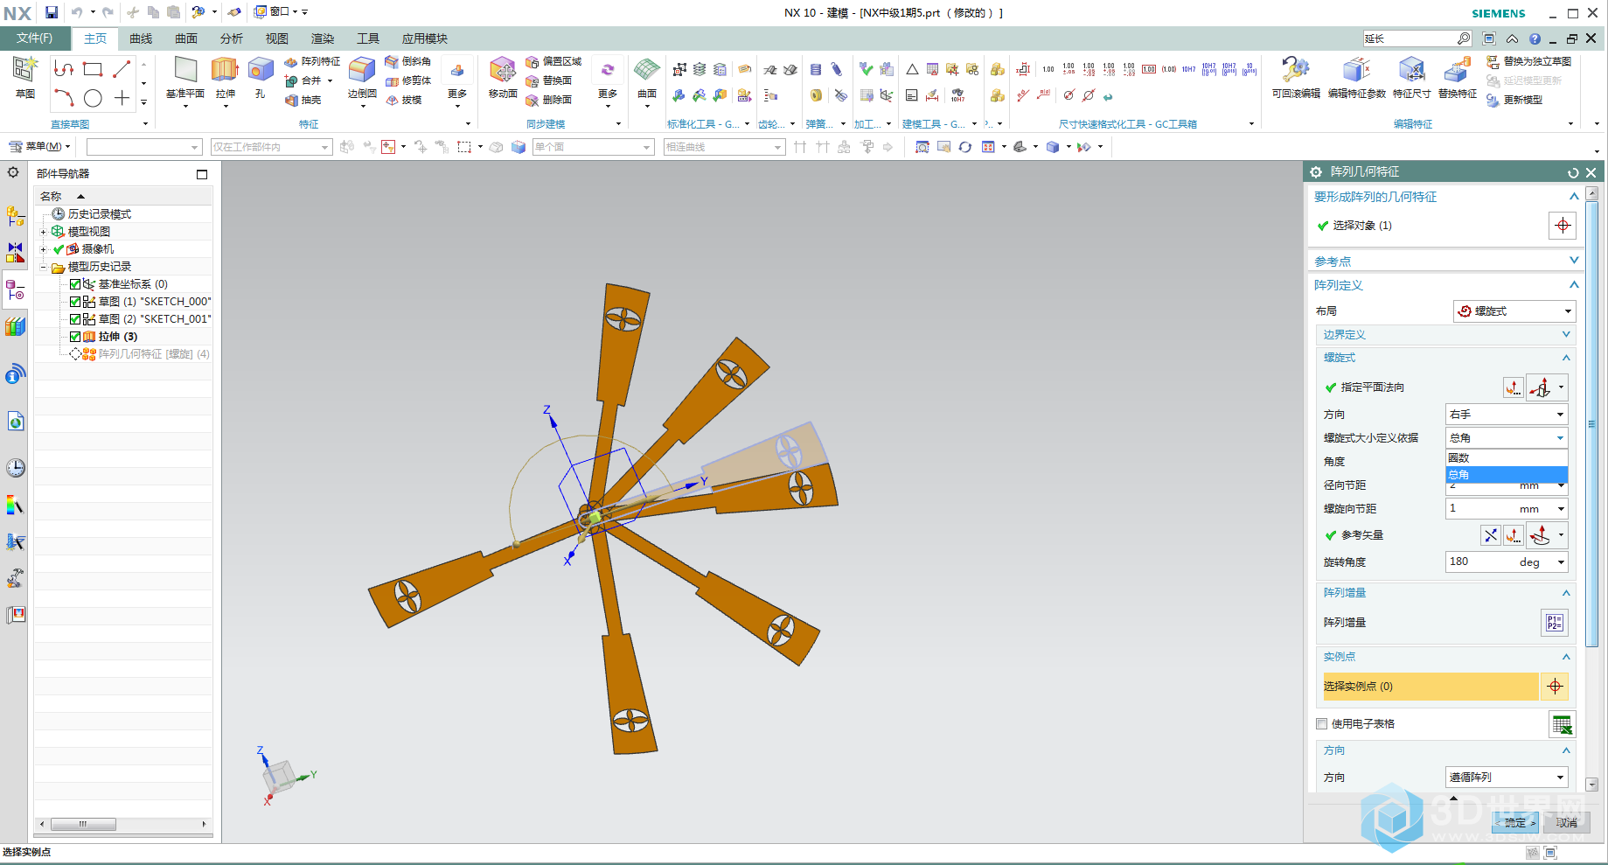Open the 方向 右手 dropdown
The image size is (1608, 865).
1507,415
